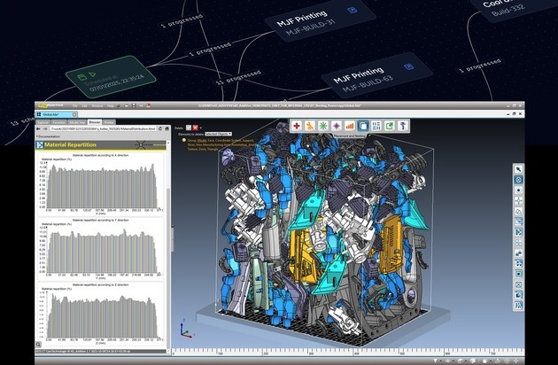The width and height of the screenshot is (558, 365).
Task: Click the red cross icon in floating toolbar
Action: [x=297, y=126]
